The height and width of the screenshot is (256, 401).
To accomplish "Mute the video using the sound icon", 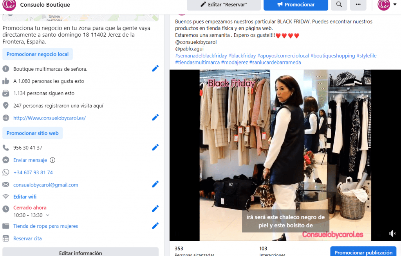I will 392,233.
